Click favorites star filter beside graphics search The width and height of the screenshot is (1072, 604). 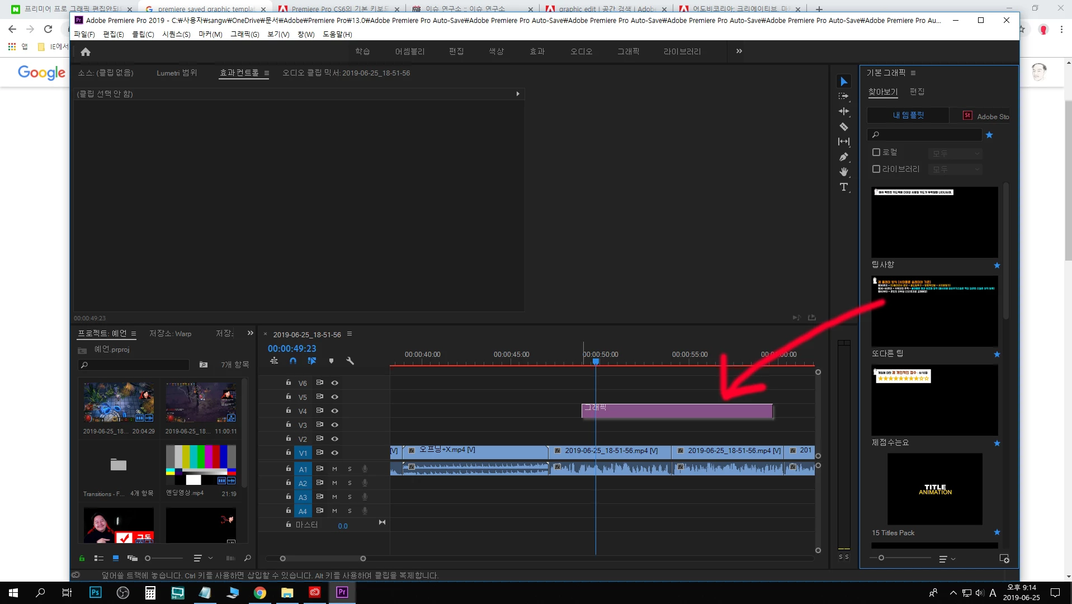(x=989, y=135)
